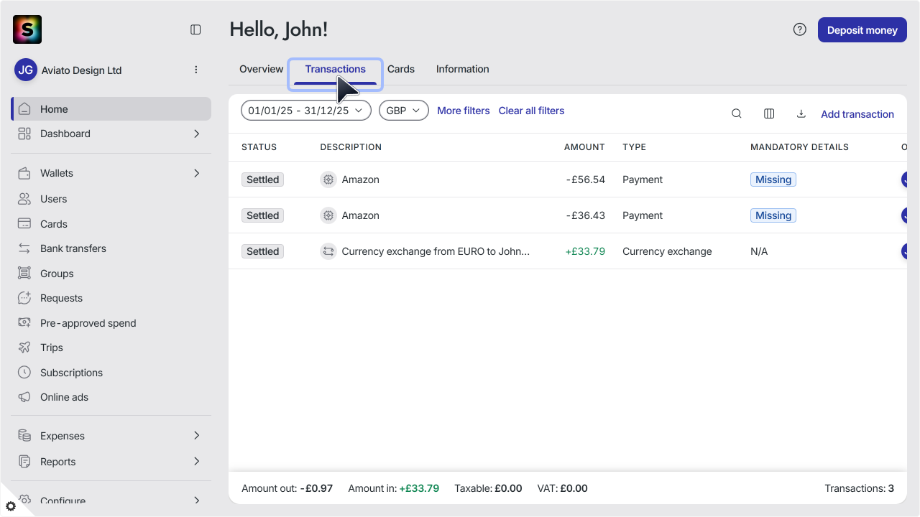Expand the Dashboard chevron in the sidebar

196,134
